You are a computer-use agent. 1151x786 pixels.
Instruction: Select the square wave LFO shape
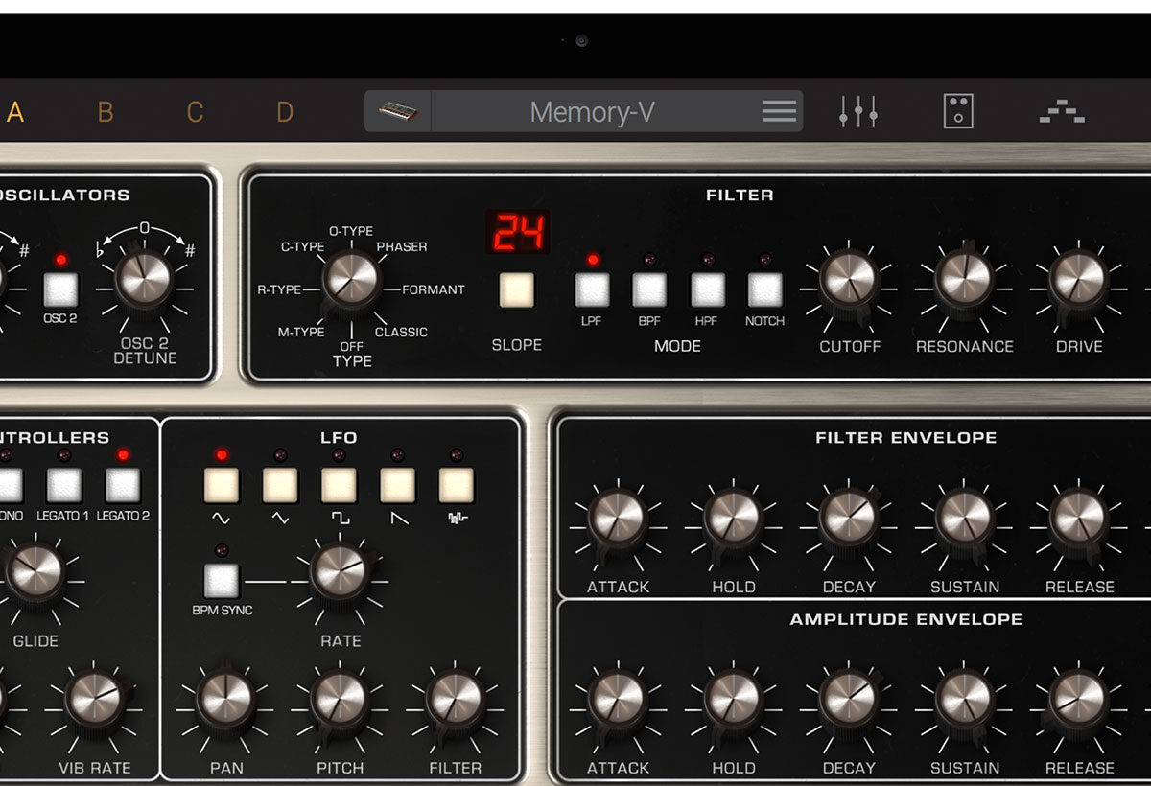339,486
